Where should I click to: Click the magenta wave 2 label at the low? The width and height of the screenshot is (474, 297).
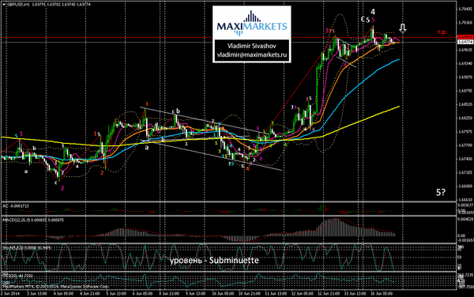click(62, 188)
